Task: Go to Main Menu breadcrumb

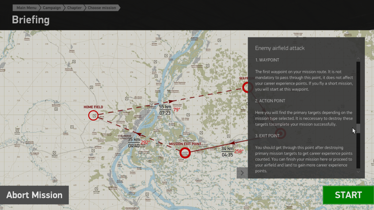Action: coord(26,8)
